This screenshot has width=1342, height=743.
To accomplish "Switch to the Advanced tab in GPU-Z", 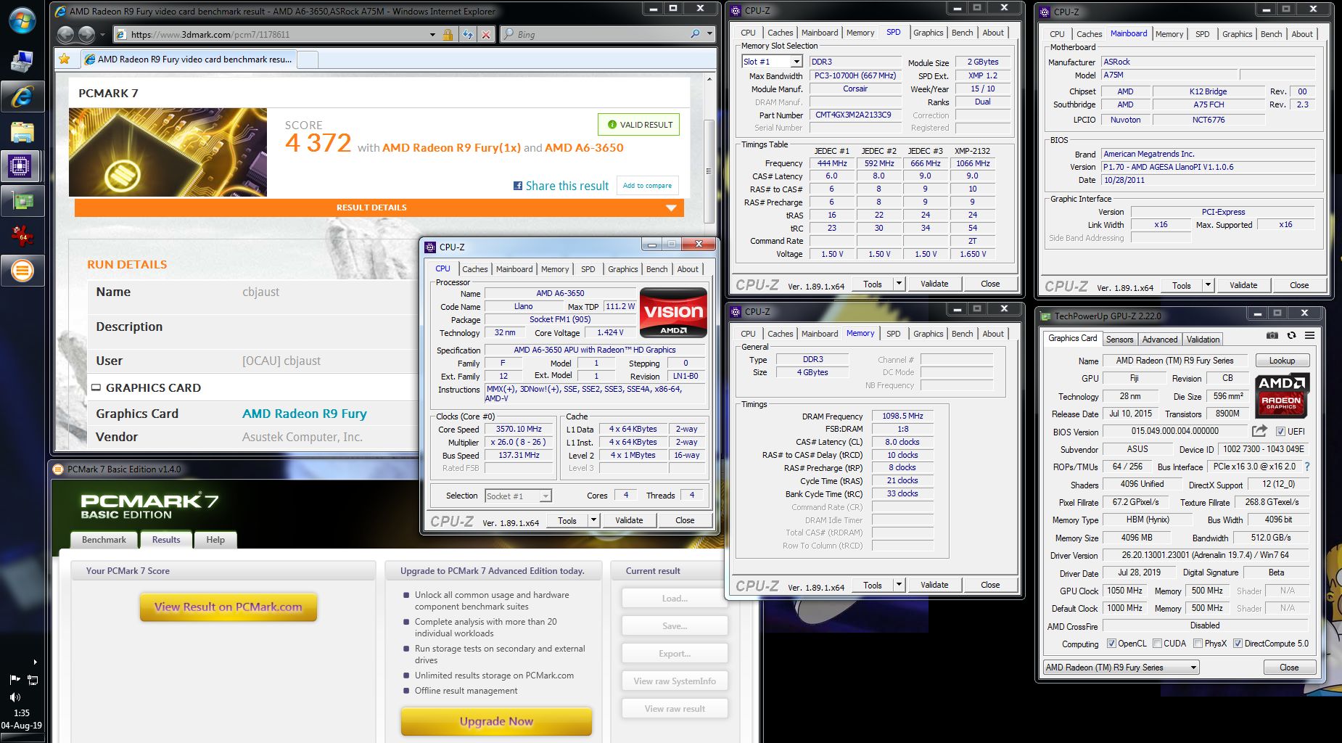I will [1159, 339].
